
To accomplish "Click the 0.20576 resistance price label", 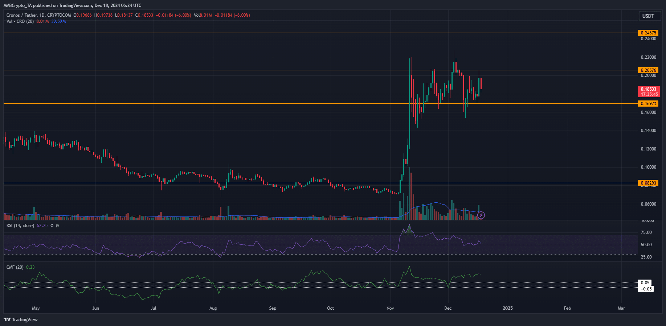I will coord(648,70).
